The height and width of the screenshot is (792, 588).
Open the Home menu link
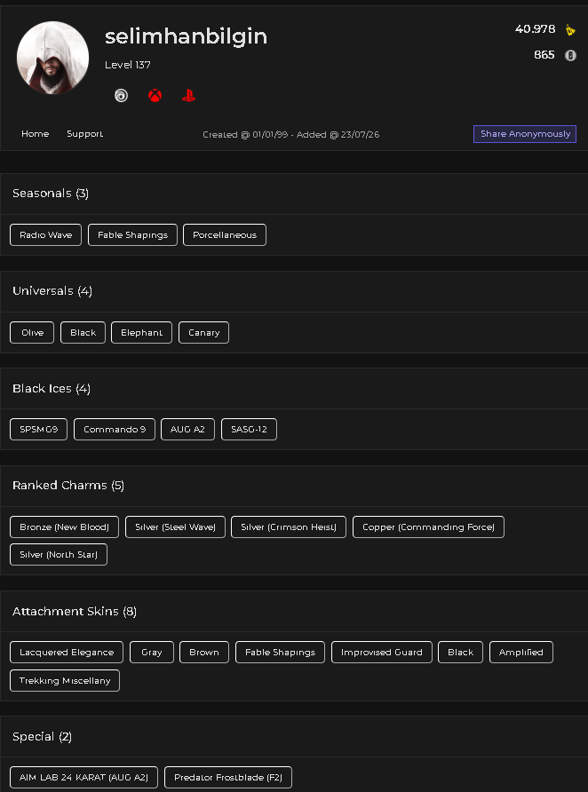(36, 134)
